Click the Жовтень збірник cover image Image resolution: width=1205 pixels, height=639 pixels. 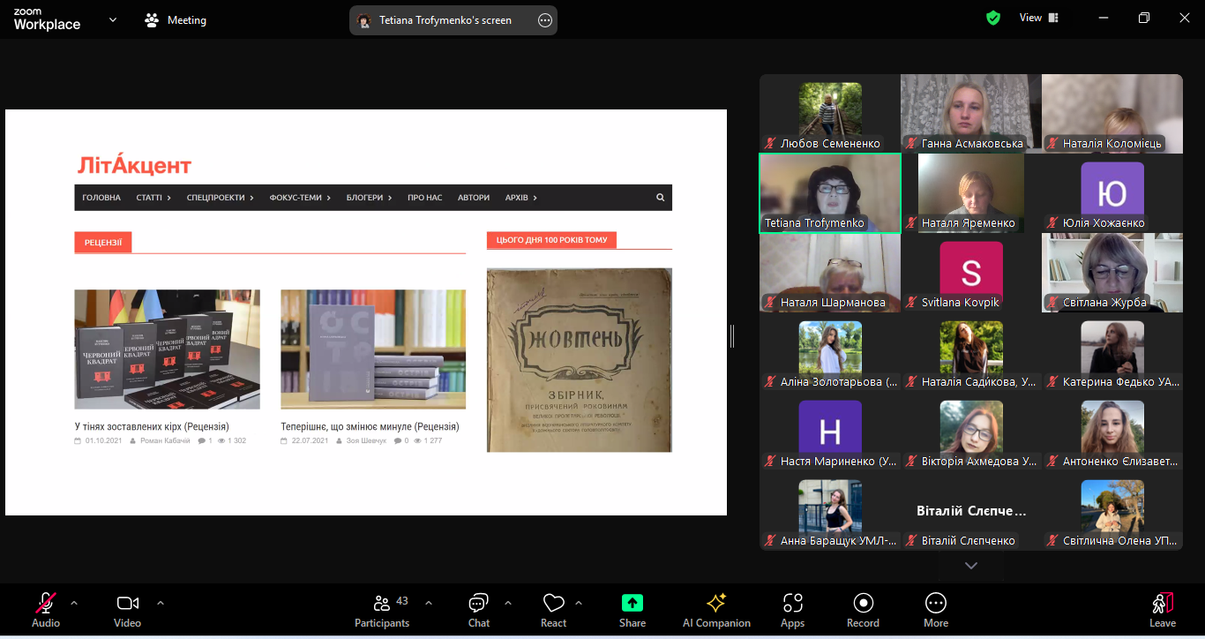tap(580, 360)
